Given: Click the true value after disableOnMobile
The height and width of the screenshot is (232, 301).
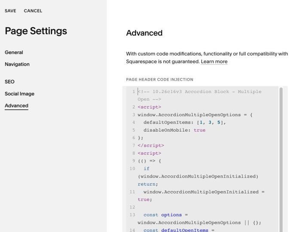Looking at the screenshot, I should pos(200,130).
